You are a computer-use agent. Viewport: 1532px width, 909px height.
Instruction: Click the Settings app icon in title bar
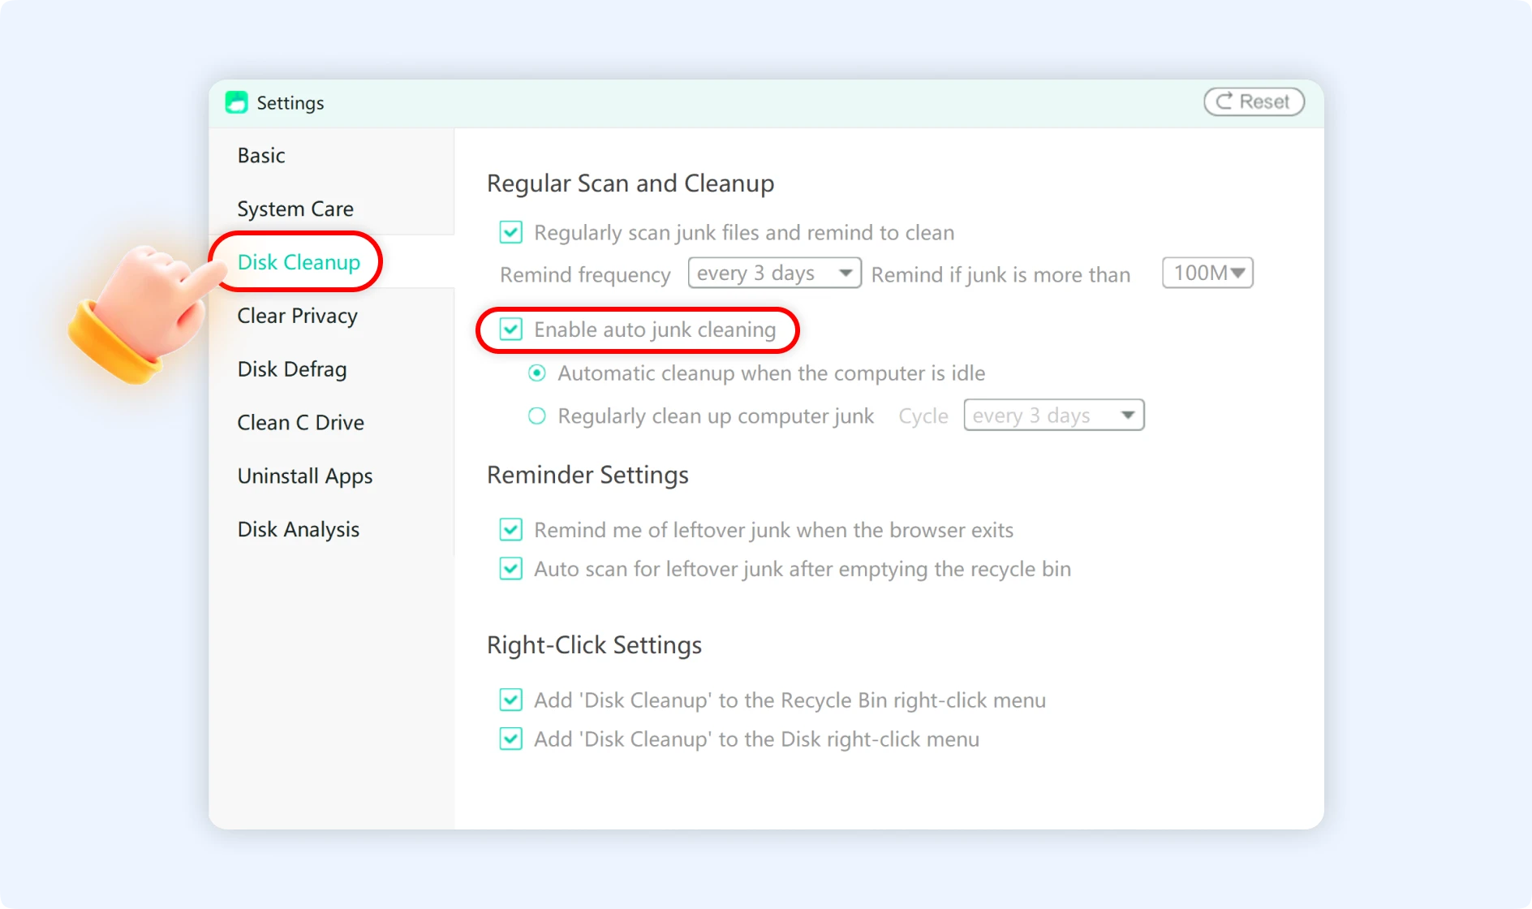click(x=236, y=102)
